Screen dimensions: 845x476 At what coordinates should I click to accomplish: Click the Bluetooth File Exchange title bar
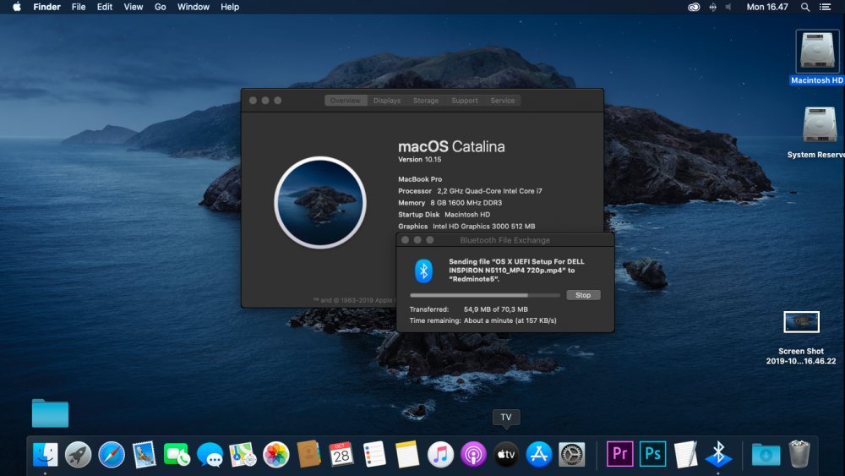pyautogui.click(x=505, y=240)
